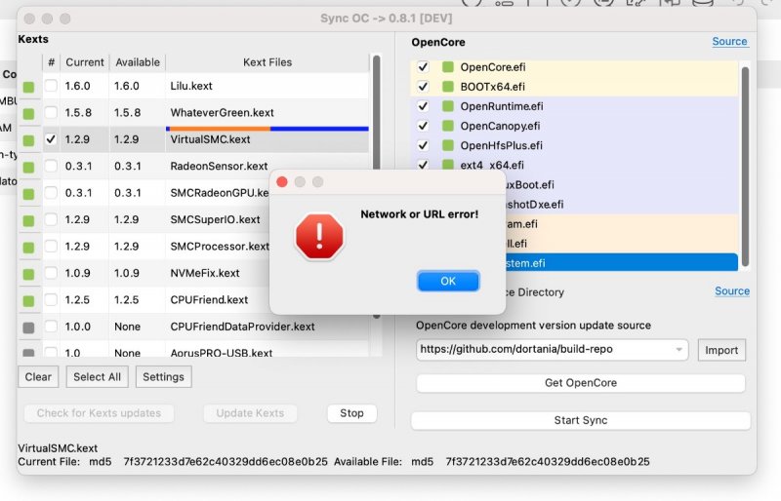Uncheck the OpenHfsPlus.efi checkbox
This screenshot has width=781, height=501.
tap(423, 145)
